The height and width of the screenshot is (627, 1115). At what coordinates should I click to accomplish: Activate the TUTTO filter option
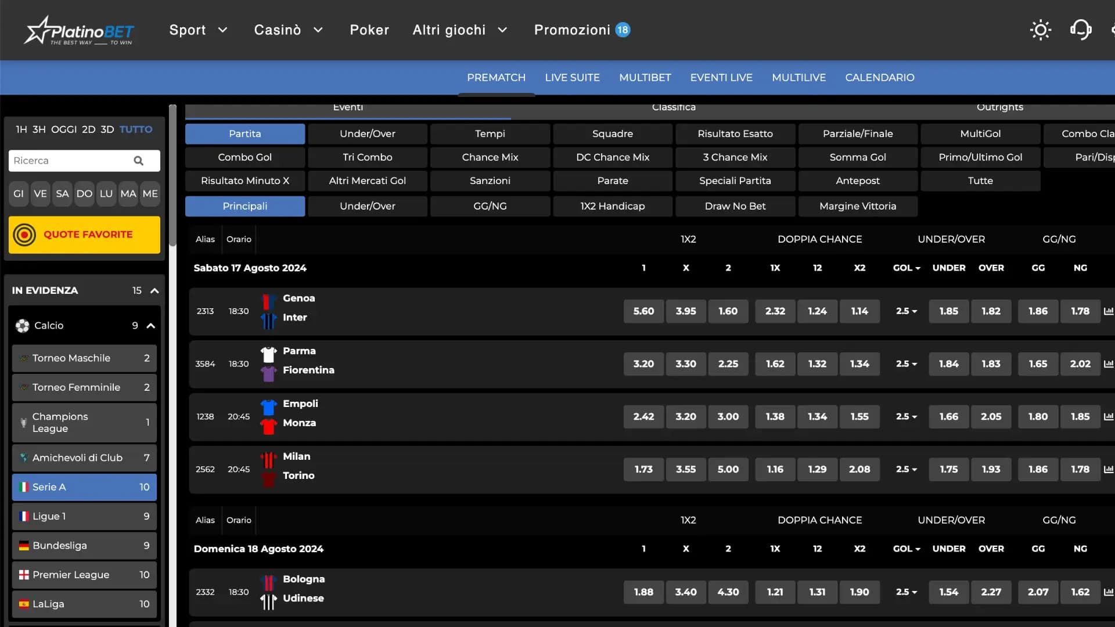pos(136,129)
